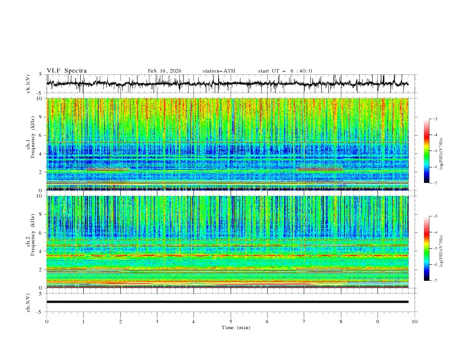Click the 6 tick on the Time axis
The height and width of the screenshot is (361, 467).
[267, 321]
